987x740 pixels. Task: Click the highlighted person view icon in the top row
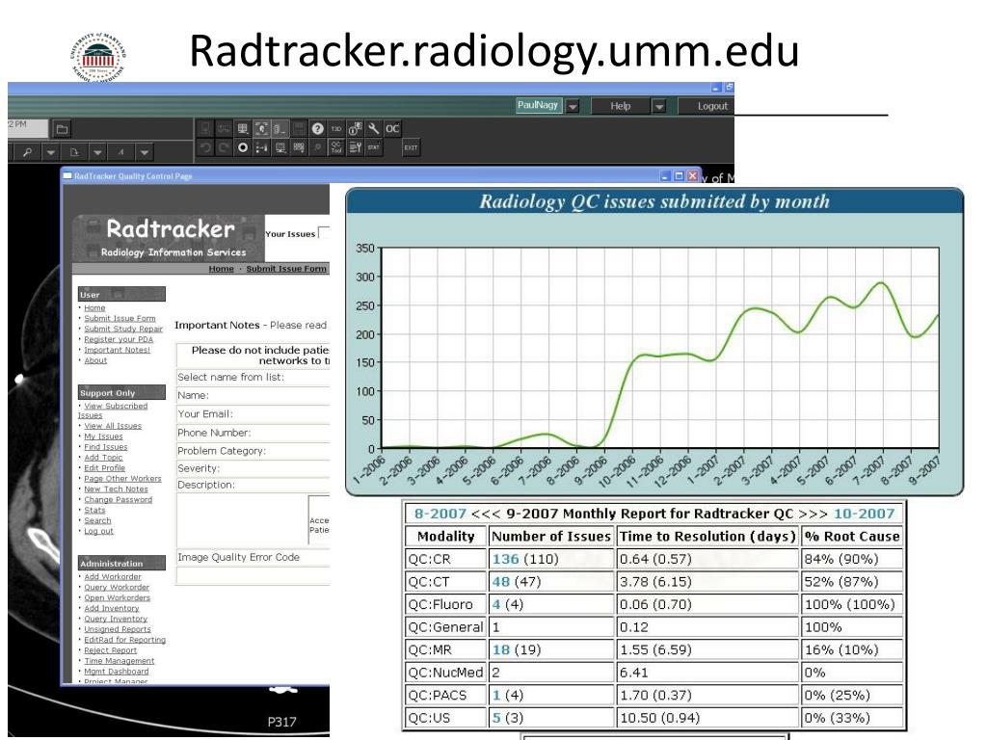261,129
